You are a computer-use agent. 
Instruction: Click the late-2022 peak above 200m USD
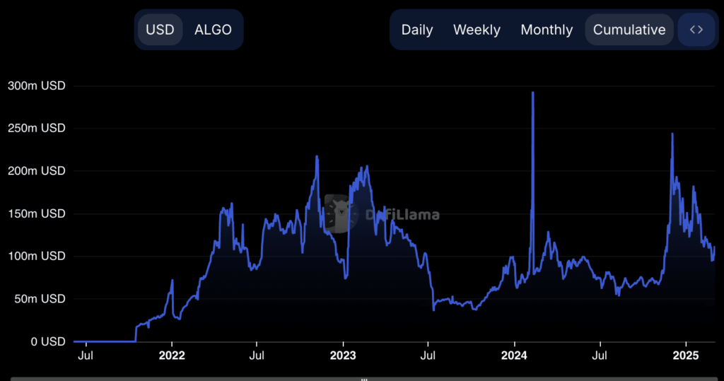[317, 157]
